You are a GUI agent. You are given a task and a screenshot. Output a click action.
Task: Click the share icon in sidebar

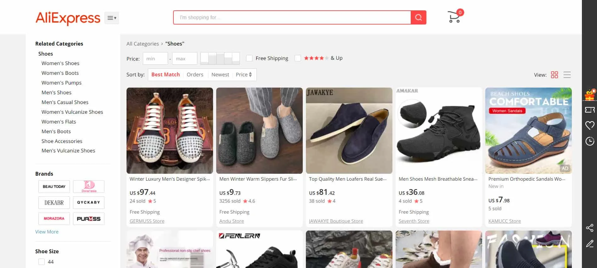[589, 228]
